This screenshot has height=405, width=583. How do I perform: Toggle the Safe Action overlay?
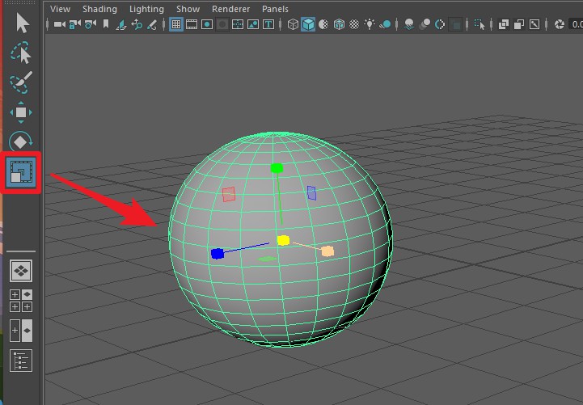click(x=253, y=24)
